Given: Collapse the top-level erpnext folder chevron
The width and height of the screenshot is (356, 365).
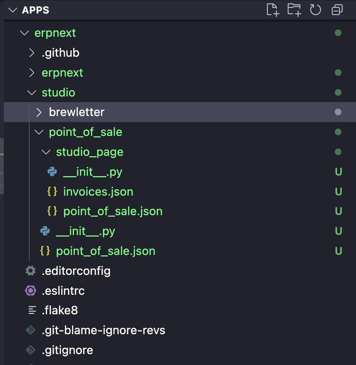Looking at the screenshot, I should (x=24, y=33).
